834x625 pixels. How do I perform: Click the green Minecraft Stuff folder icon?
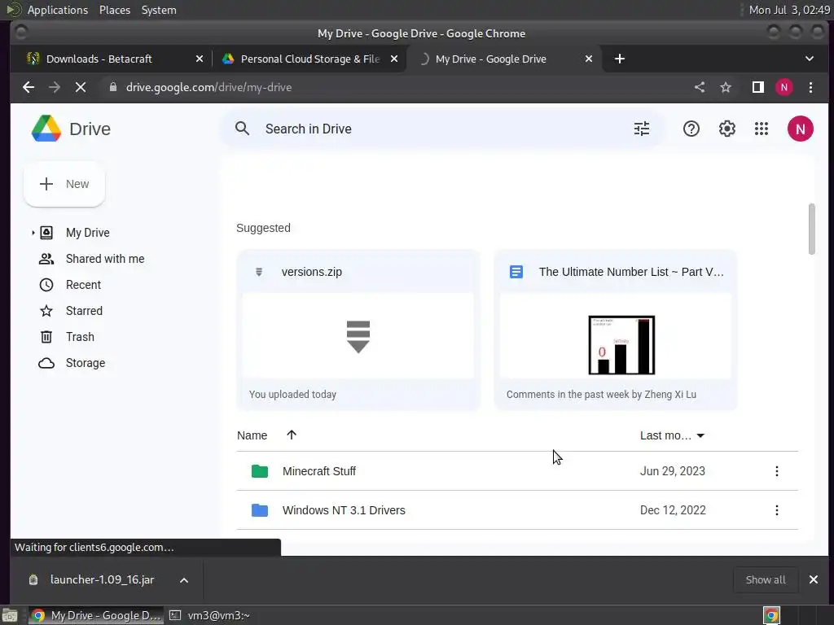[260, 471]
